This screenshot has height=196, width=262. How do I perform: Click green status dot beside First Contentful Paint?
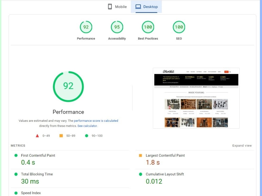(x=16, y=155)
